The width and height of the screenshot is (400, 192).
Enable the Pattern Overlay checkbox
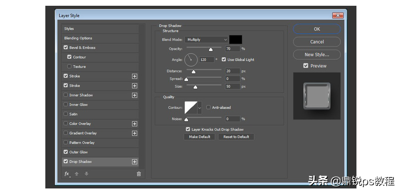(x=66, y=143)
